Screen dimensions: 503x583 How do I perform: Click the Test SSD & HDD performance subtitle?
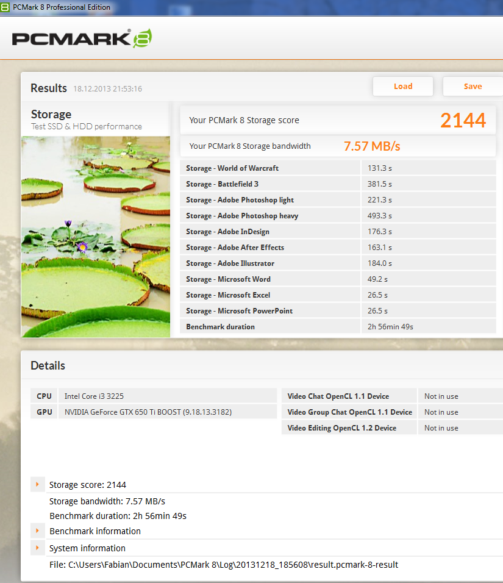point(86,126)
